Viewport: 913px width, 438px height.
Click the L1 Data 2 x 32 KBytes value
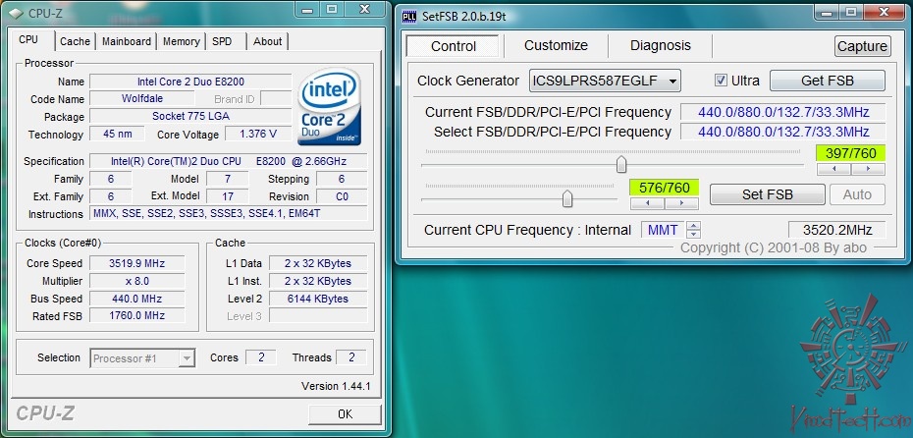(318, 263)
